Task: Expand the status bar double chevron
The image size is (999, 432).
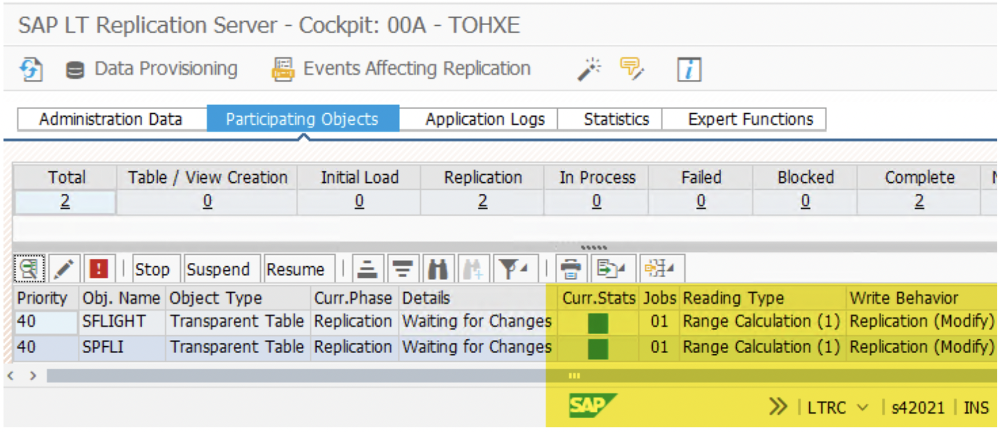Action: click(777, 407)
